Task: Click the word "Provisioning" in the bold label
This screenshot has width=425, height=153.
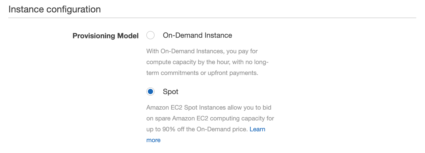Action: pyautogui.click(x=94, y=36)
